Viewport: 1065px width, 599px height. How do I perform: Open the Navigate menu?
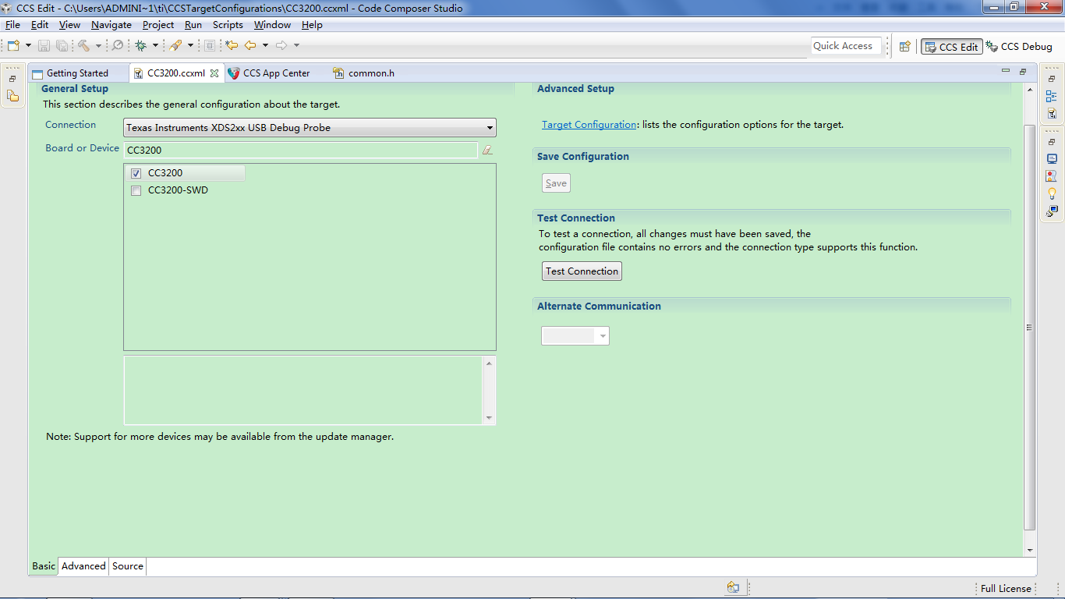[111, 25]
